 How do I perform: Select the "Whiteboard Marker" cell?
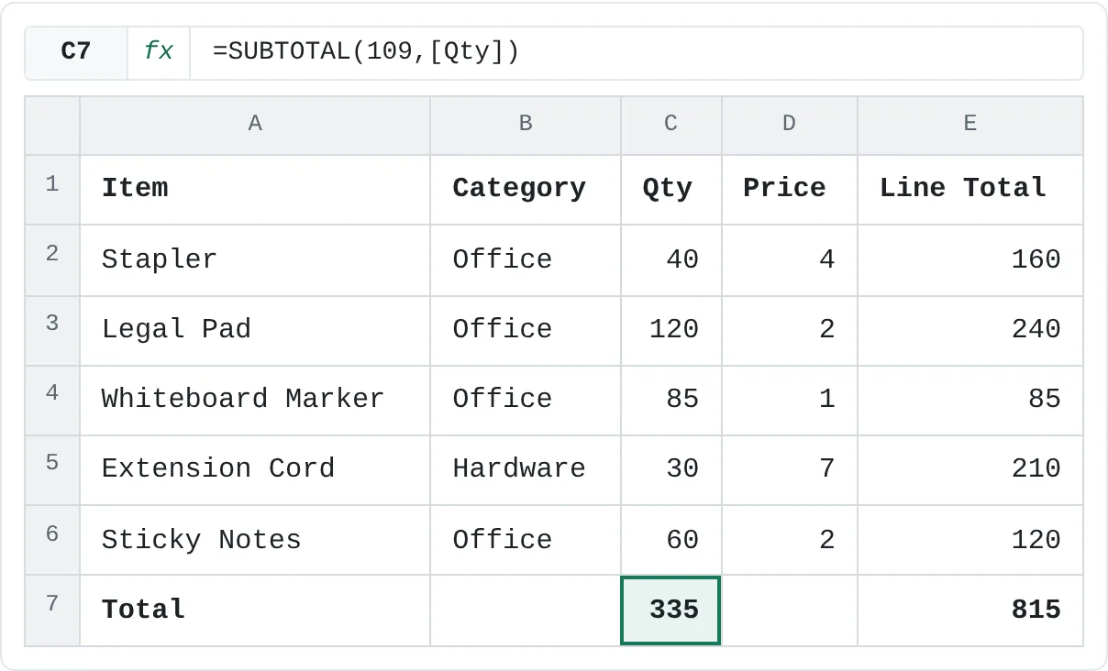[255, 400]
